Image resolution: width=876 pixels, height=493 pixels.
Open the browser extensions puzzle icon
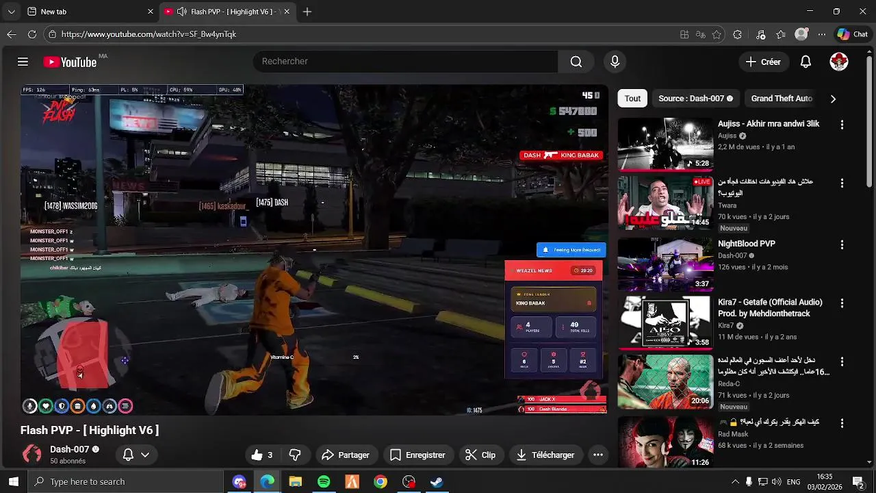tap(737, 34)
